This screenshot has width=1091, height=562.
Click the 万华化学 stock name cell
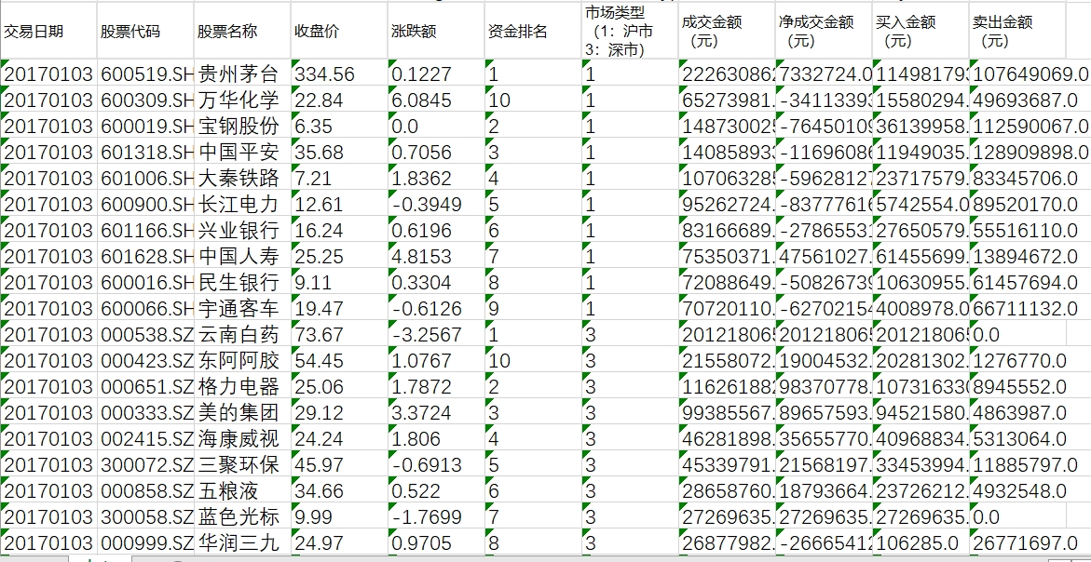click(x=242, y=100)
